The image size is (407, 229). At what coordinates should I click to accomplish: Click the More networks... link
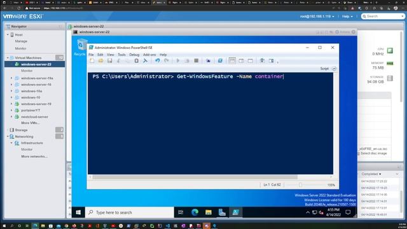34,156
